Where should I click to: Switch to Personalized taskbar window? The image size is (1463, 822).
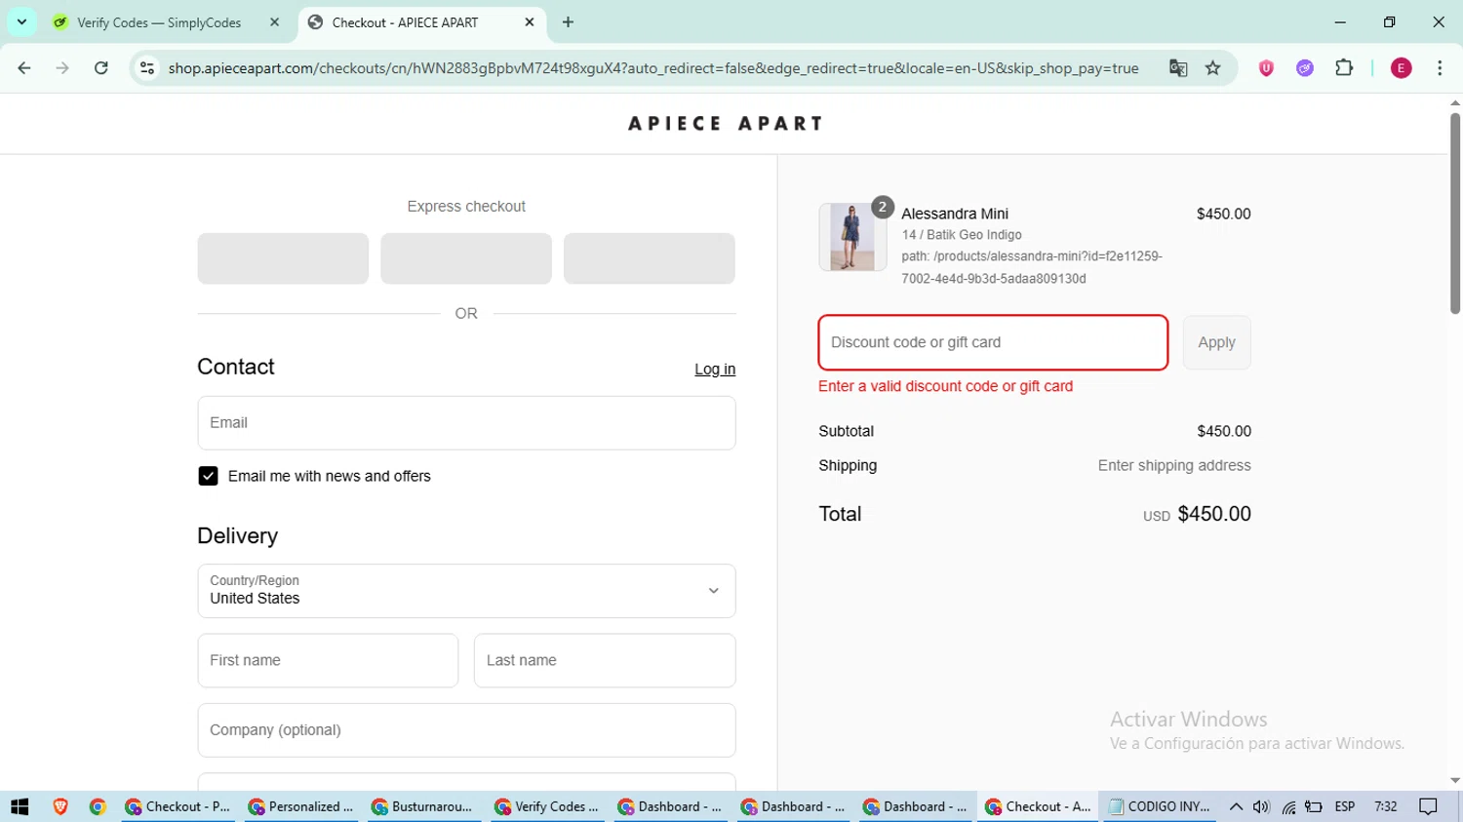pos(301,806)
